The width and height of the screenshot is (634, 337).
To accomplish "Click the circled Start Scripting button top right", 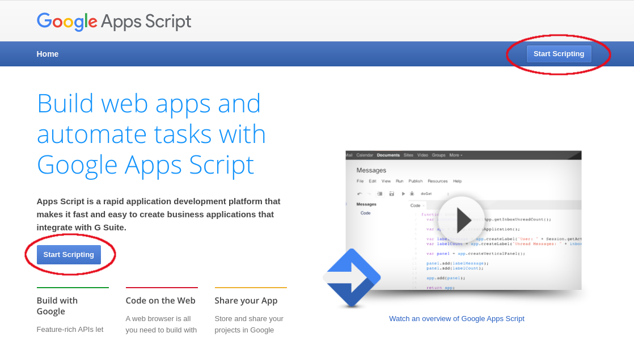I will [x=559, y=53].
